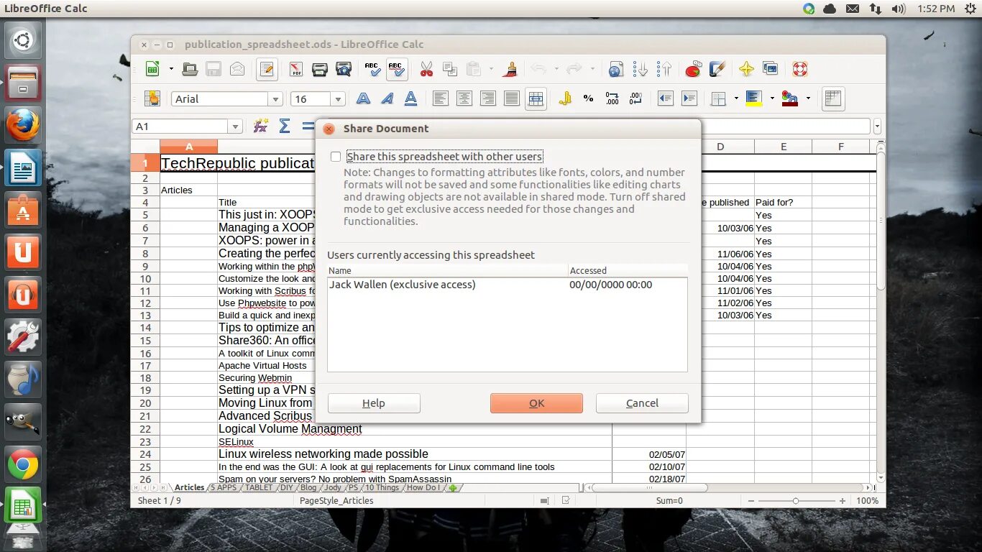Adjust the zoom slider handle
The height and width of the screenshot is (552, 982).
(796, 500)
